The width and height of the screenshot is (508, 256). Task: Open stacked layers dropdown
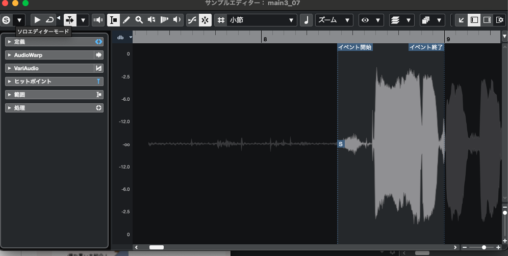[401, 20]
